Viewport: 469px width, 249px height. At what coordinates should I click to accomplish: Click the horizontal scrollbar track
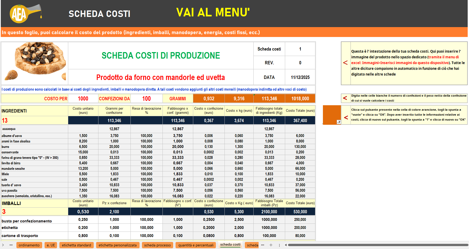tap(378, 245)
